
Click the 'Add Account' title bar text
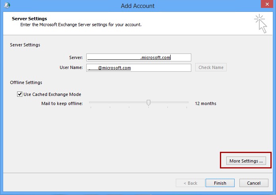(x=138, y=6)
